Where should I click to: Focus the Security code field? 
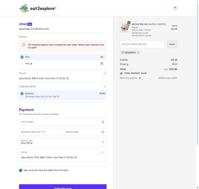click(85, 132)
